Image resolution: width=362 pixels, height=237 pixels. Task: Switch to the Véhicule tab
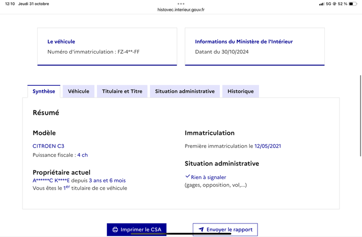click(x=78, y=92)
